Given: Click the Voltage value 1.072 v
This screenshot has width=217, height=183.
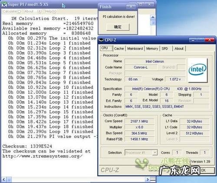Looking at the screenshot, I should (175, 79).
